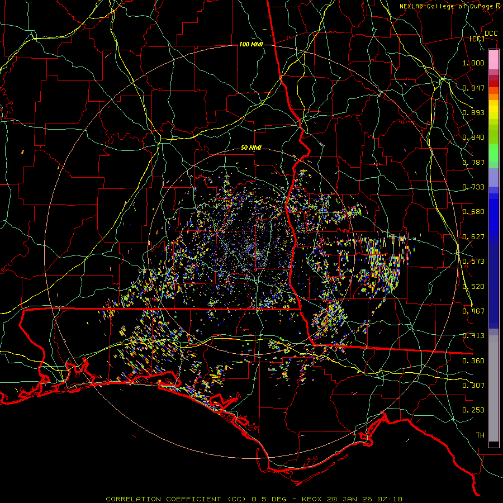Select the 0.467 scale value

pos(473,311)
